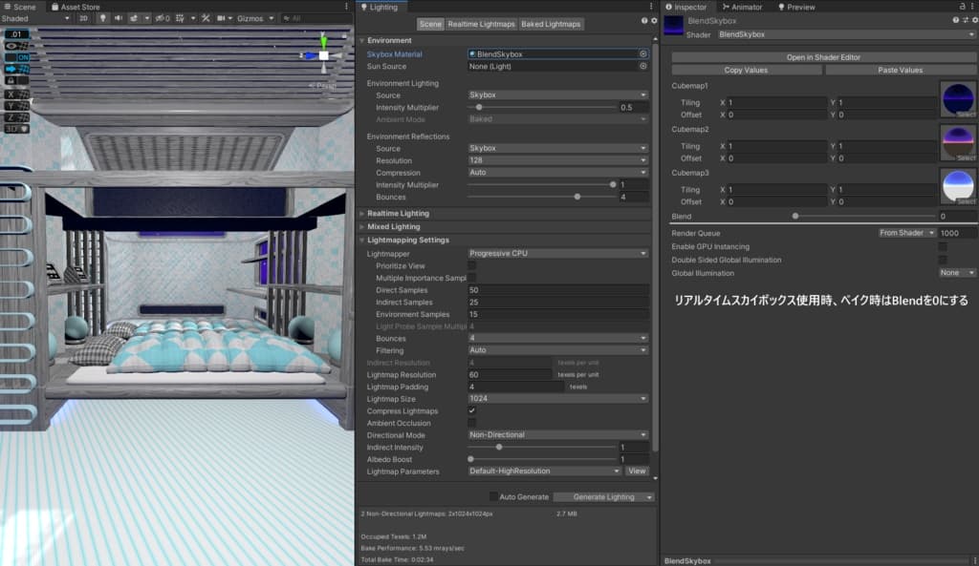Switch to the Baked Lightmaps tab
The image size is (979, 566).
point(552,25)
